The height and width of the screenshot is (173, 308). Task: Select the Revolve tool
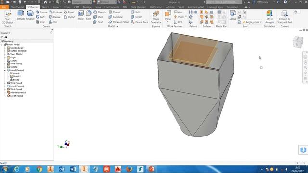pyautogui.click(x=30, y=15)
